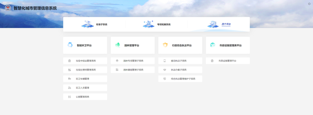Screen dimensions: 313x115
Task: Open 垃圾处理场管理系统
Action: [85, 70]
